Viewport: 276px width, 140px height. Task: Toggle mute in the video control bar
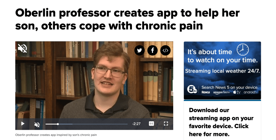coord(37,125)
